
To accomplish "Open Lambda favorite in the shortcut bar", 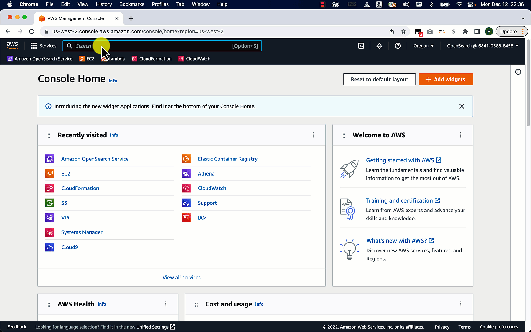I will 113,59.
